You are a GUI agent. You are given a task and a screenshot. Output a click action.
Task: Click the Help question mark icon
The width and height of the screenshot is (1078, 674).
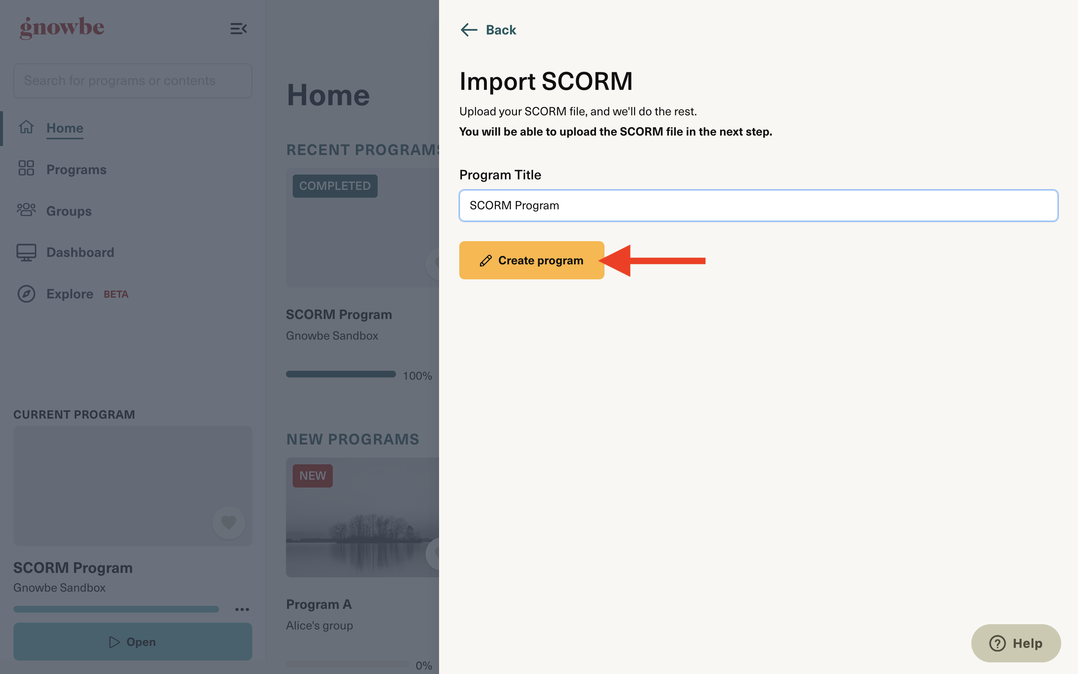point(997,643)
